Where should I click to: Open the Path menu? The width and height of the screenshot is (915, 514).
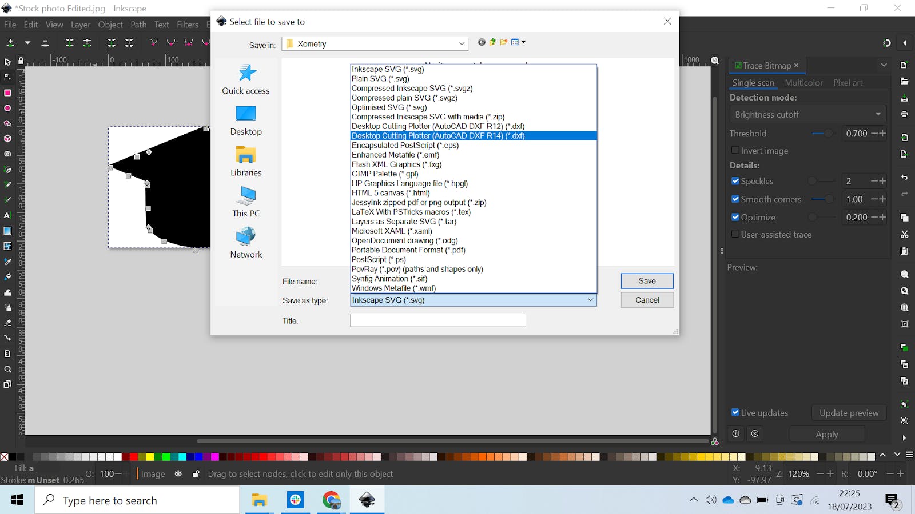point(138,25)
